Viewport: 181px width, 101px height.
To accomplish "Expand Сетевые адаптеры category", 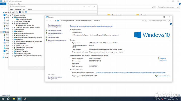I will point(13,52).
